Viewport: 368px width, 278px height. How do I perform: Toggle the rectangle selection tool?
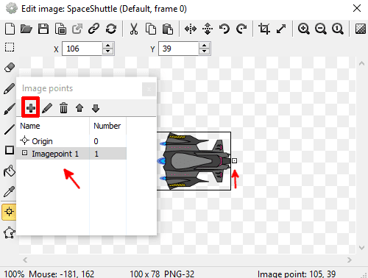[10, 47]
